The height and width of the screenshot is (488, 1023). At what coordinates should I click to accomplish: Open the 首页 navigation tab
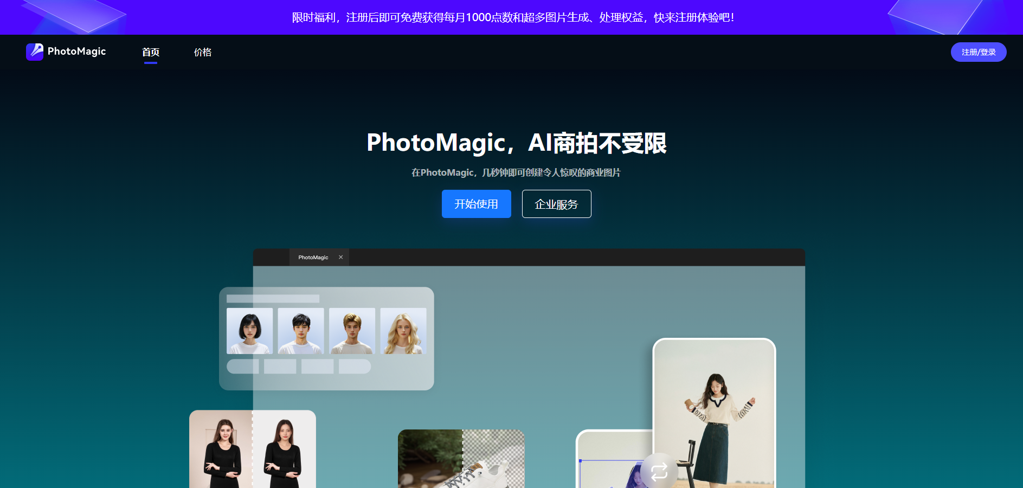click(151, 52)
